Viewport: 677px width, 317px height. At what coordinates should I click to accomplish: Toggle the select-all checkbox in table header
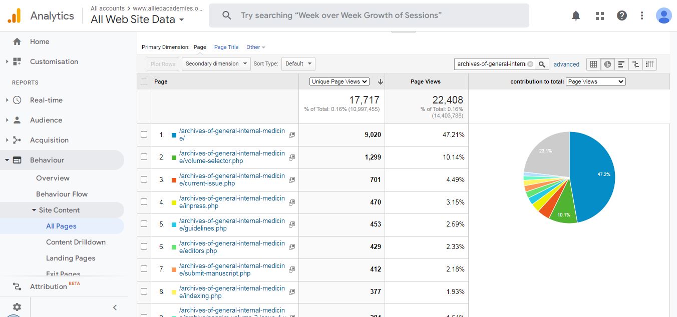(144, 81)
